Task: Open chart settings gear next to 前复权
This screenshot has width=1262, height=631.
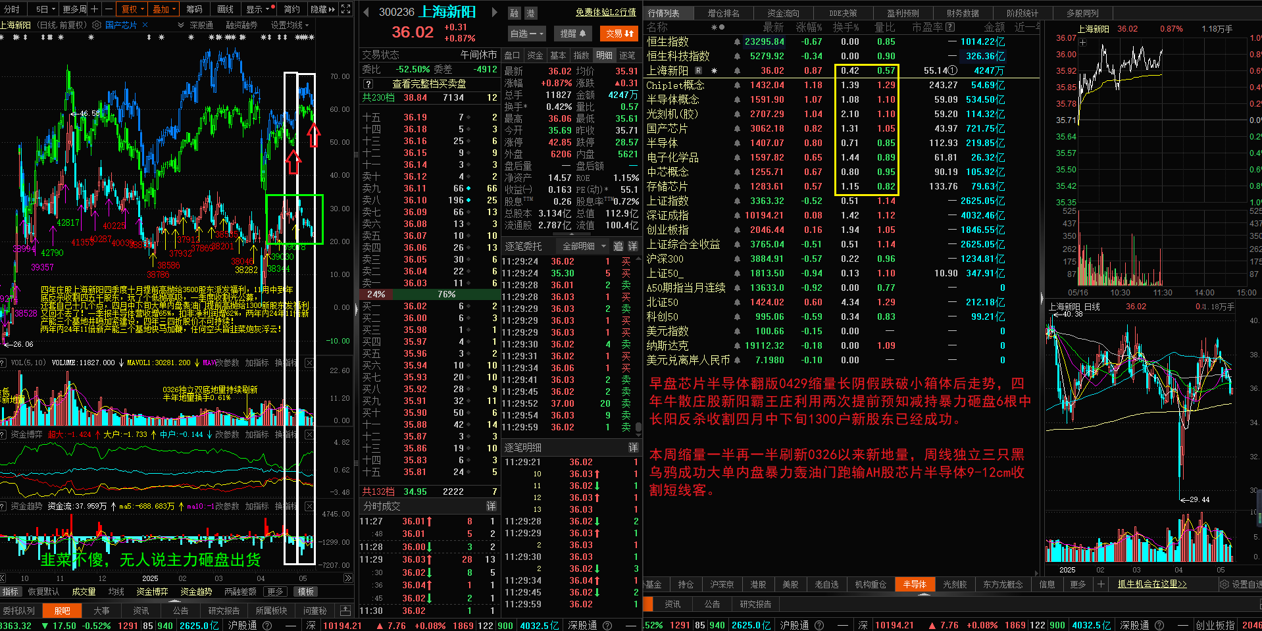Action: [x=97, y=25]
